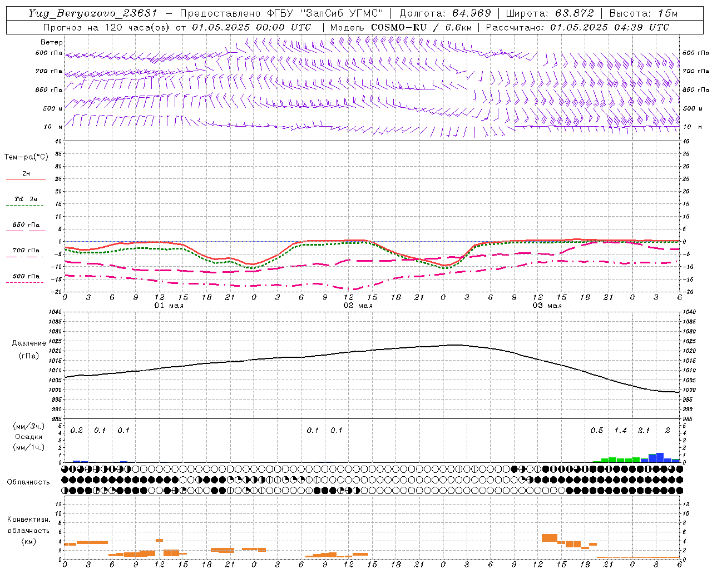
Task: Click the model name "COSMO-RU / 6.6км"
Action: click(421, 27)
